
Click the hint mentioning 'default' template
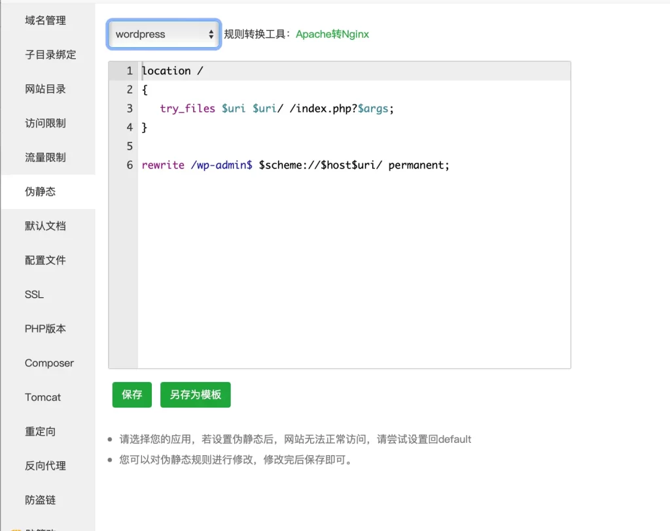(x=295, y=440)
